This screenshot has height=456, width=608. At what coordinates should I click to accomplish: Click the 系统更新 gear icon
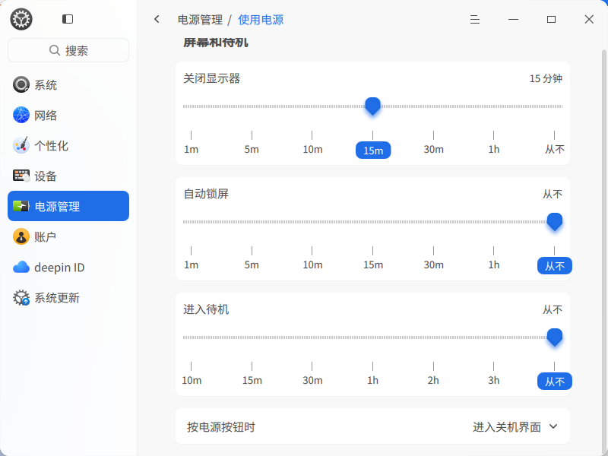[21, 298]
